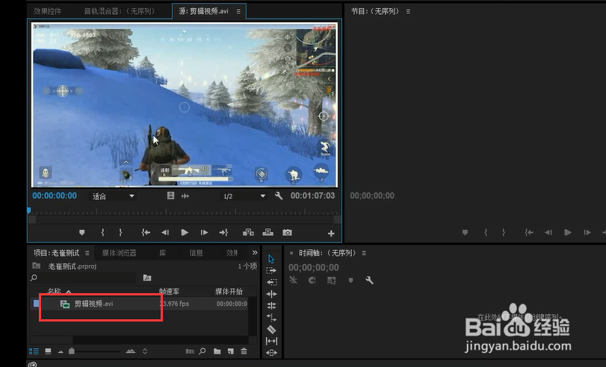Click the 媒体开始 column header
The height and width of the screenshot is (367, 606).
(x=229, y=291)
